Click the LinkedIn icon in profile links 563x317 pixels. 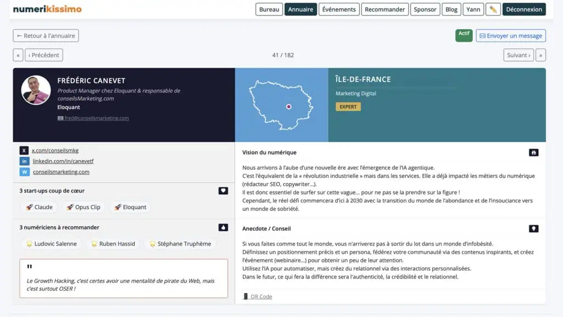[x=24, y=161]
